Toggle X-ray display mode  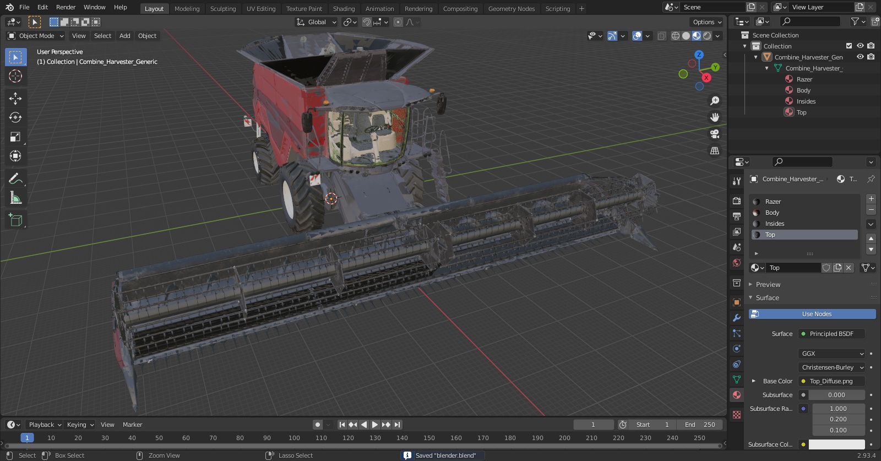click(661, 36)
